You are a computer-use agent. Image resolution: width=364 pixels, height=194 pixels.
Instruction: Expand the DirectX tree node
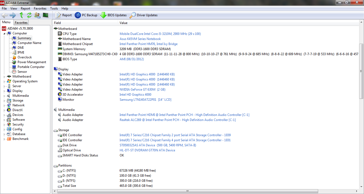click(4, 110)
